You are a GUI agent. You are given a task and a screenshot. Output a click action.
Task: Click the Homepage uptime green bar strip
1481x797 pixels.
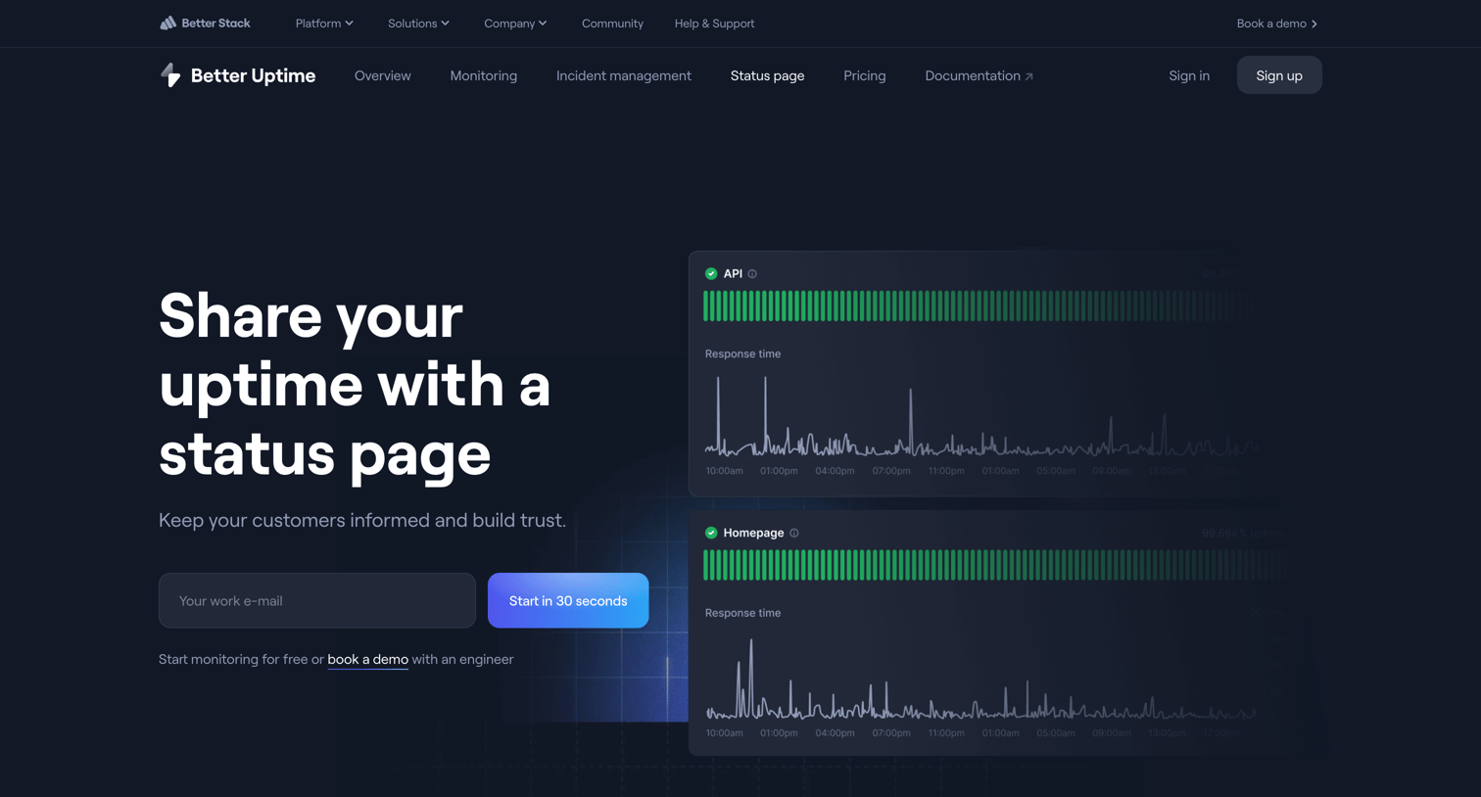point(993,565)
